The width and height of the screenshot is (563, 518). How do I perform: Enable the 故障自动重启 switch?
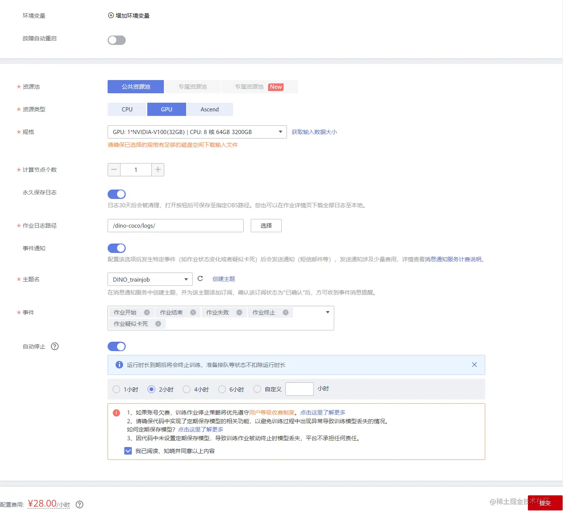tap(117, 40)
